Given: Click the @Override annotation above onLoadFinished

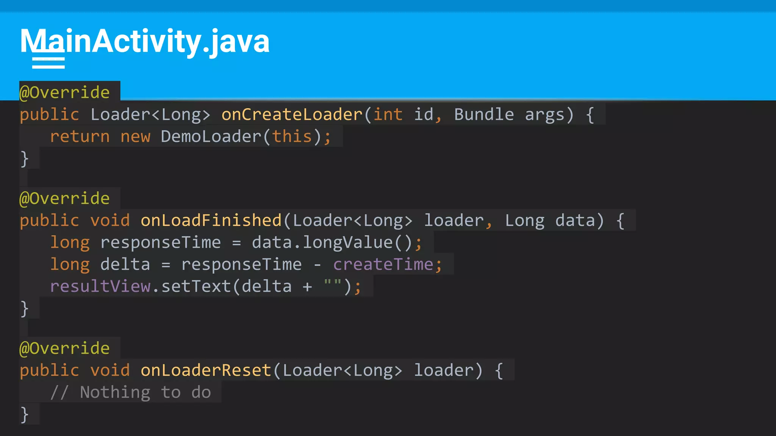Looking at the screenshot, I should [65, 198].
